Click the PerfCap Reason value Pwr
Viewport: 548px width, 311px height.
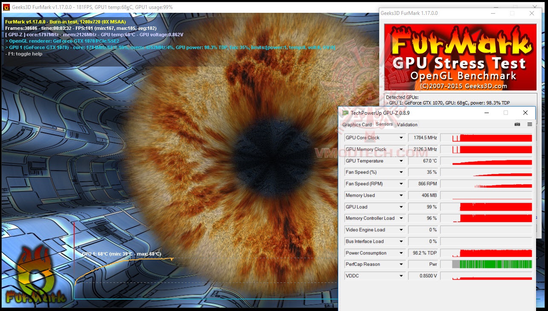point(423,264)
